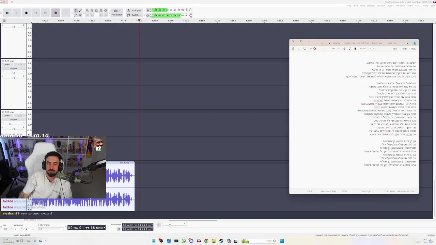Open the קובץ menu in Notepad
Viewport: 436px width, 245px height.
(x=414, y=49)
